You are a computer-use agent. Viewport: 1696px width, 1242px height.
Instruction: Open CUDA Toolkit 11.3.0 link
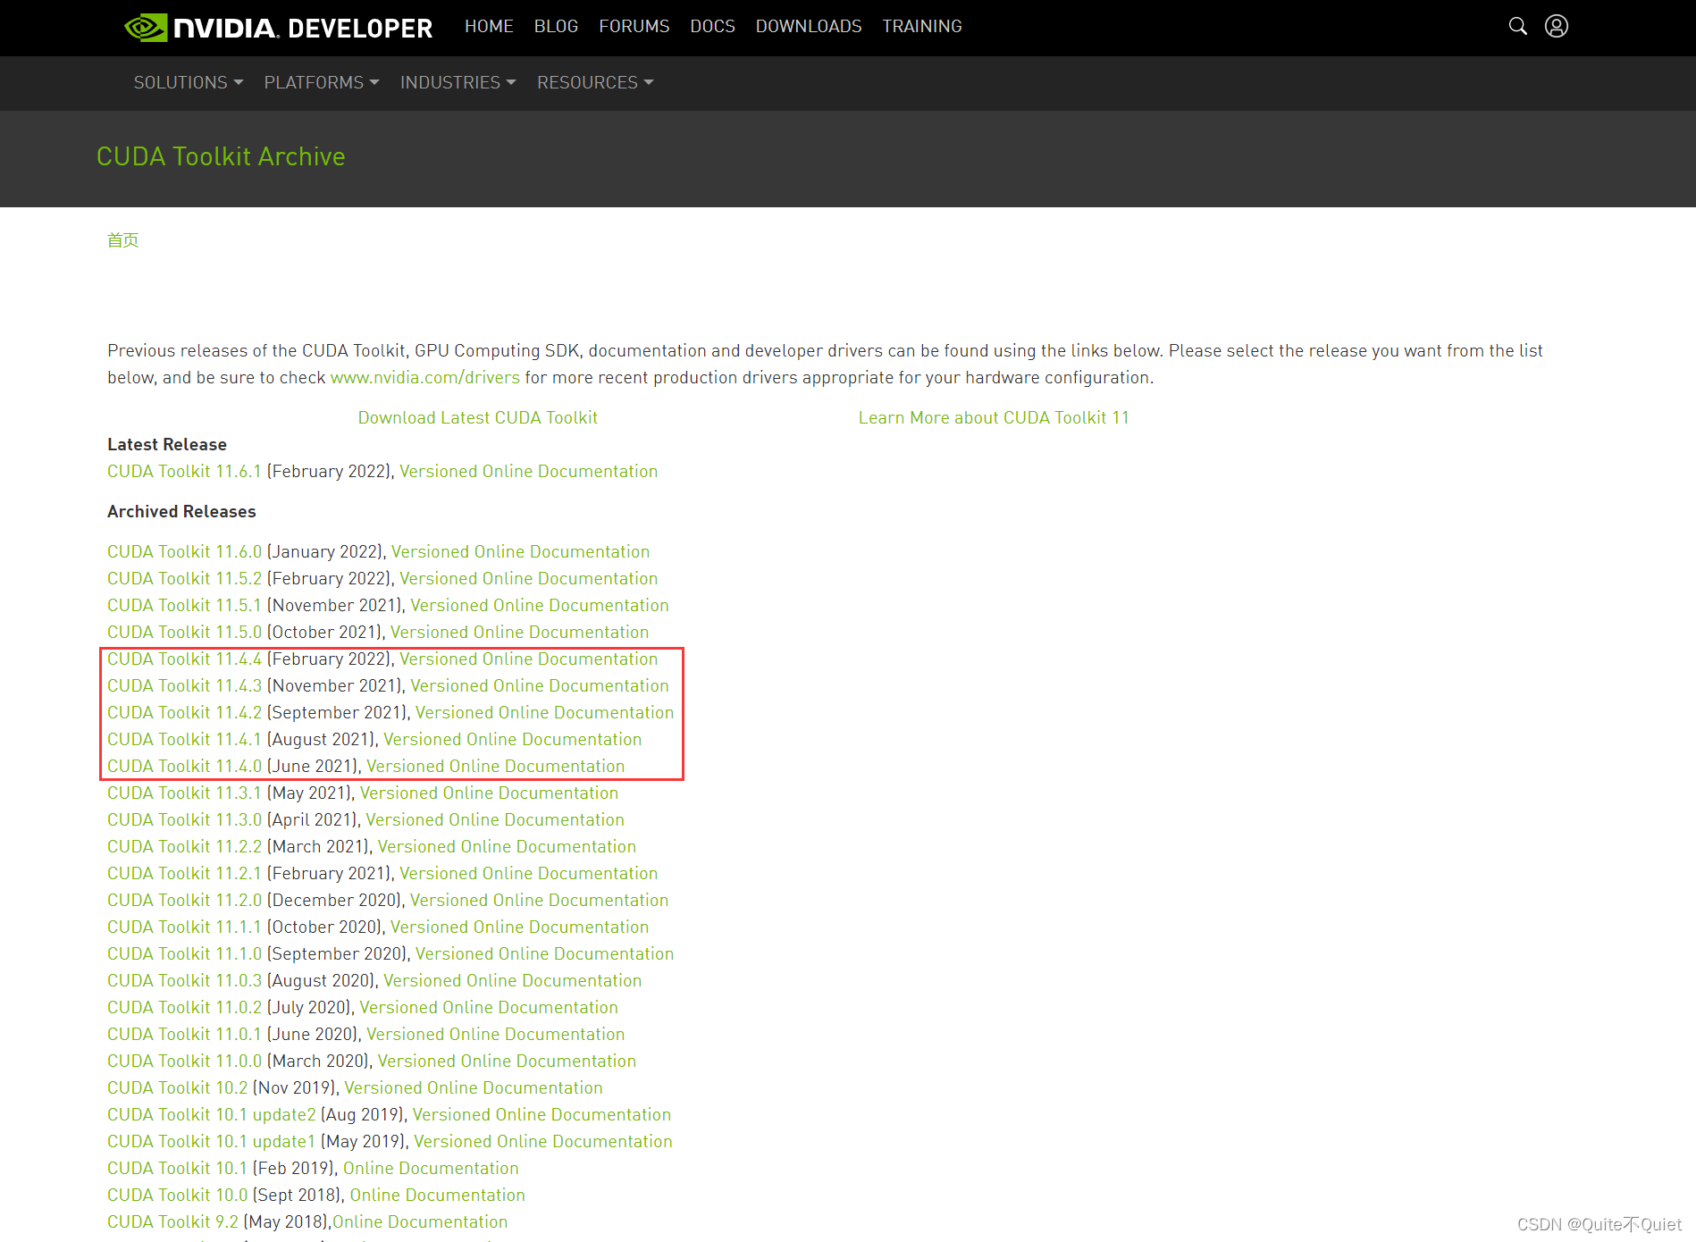click(x=184, y=820)
